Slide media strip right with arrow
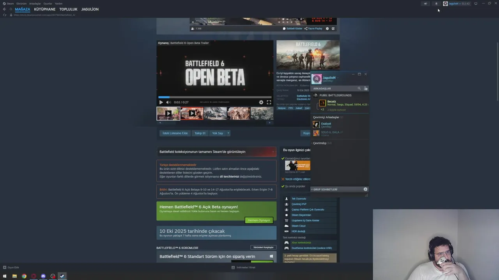This screenshot has width=499, height=280. (x=269, y=123)
